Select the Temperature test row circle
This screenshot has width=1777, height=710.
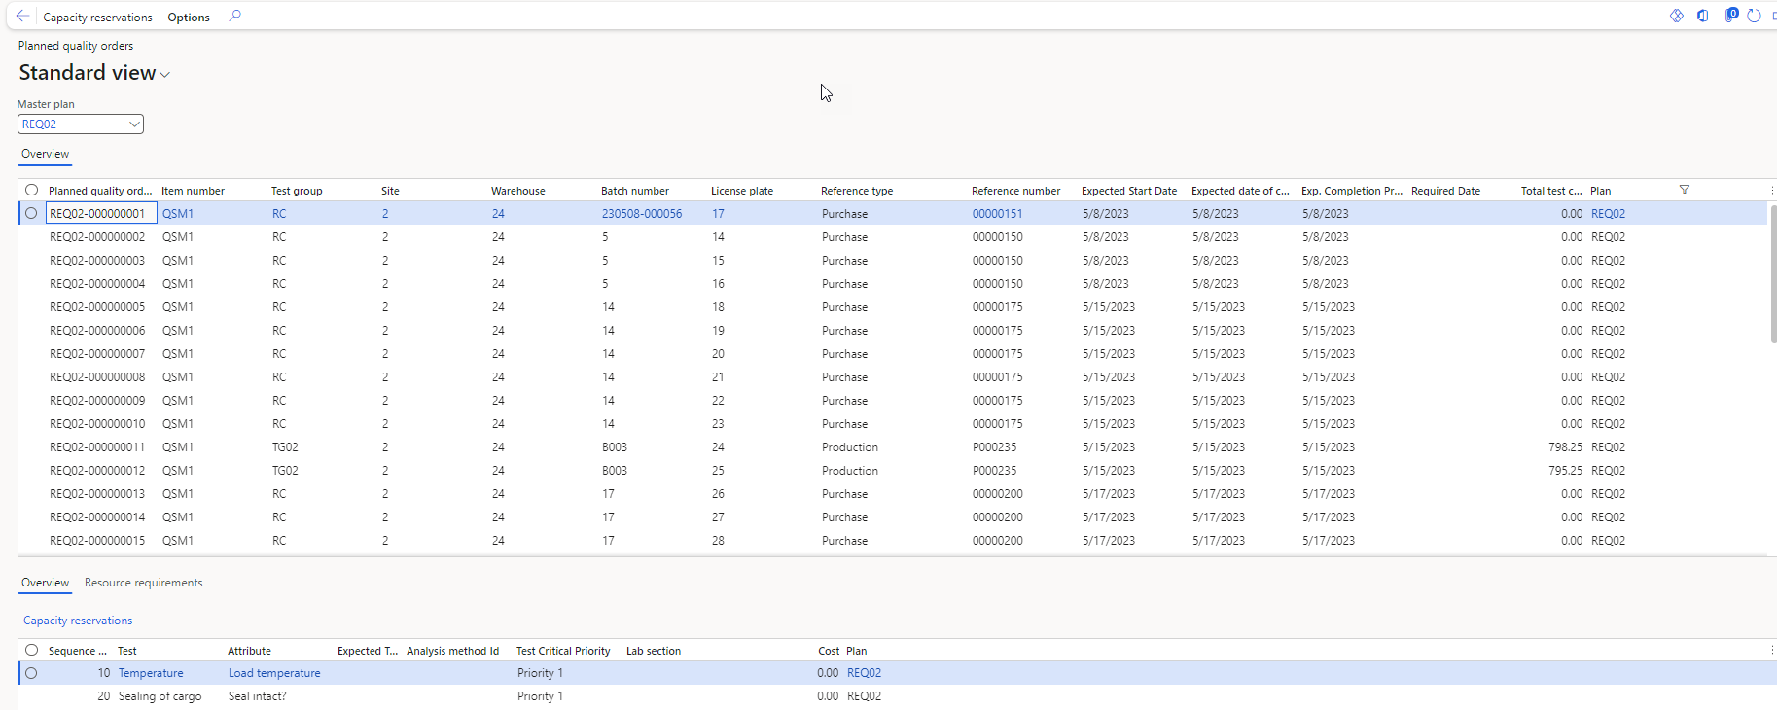[x=32, y=673]
